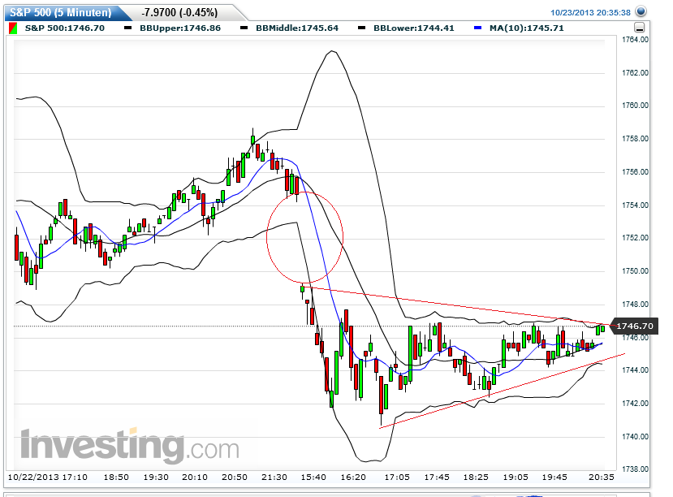Click the black BBMiddle legend marker
The height and width of the screenshot is (497, 673).
click(x=244, y=28)
